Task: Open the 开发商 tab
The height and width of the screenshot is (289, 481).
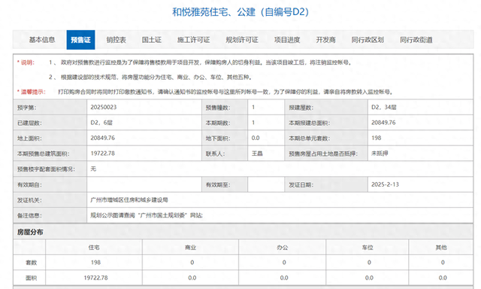Action: (x=325, y=40)
